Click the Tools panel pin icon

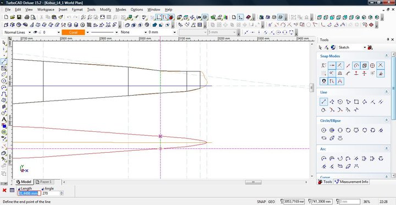[388, 40]
